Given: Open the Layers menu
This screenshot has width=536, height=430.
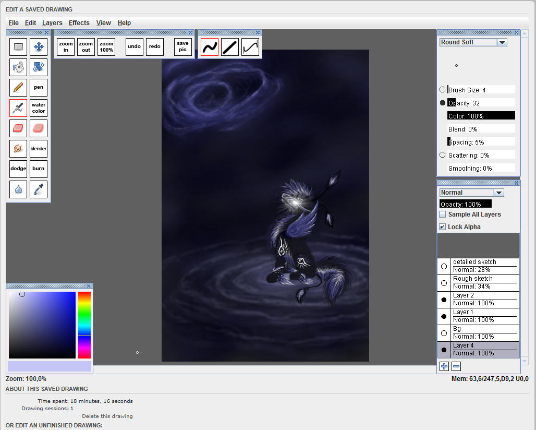Looking at the screenshot, I should coord(52,23).
